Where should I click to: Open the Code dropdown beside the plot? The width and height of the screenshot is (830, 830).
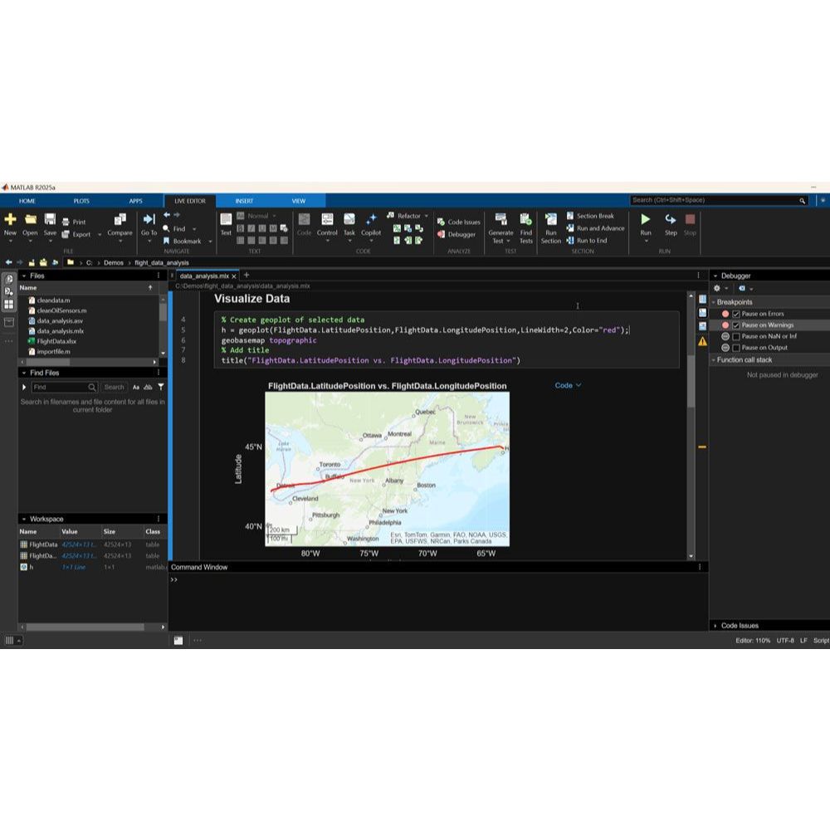click(568, 385)
